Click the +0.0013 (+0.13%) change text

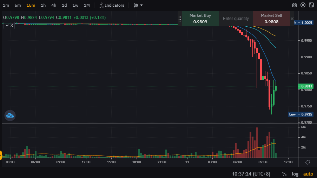90,18
